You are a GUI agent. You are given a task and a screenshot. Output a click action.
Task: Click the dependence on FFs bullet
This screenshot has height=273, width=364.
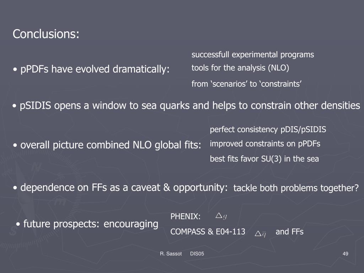(x=120, y=188)
